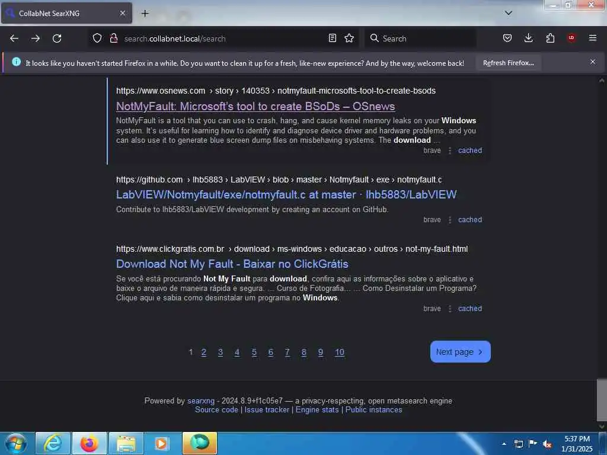Image resolution: width=607 pixels, height=455 pixels.
Task: Open Public instances link
Action: [x=373, y=410]
